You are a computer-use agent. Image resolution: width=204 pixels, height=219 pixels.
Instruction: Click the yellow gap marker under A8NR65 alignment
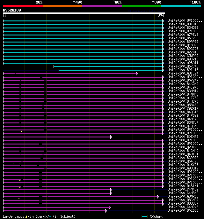point(19,198)
